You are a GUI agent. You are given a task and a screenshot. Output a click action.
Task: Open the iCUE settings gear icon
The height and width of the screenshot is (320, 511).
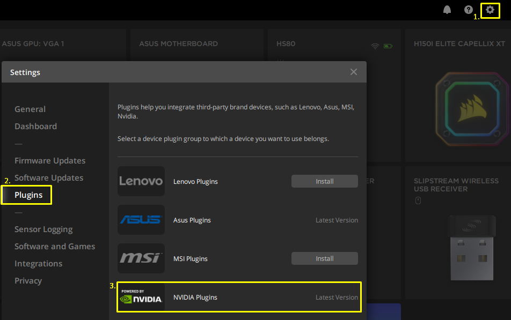point(490,10)
